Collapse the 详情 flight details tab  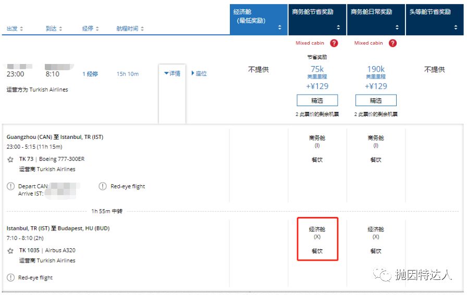click(x=172, y=73)
